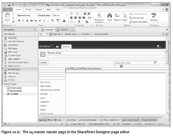
Task: Click the text highlight color icon
Action: click(58, 20)
